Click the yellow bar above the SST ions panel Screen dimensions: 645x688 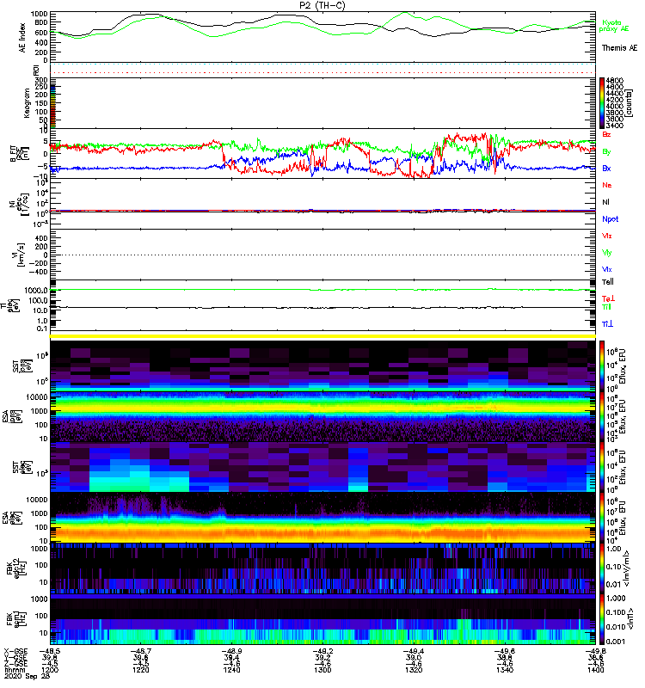click(322, 336)
